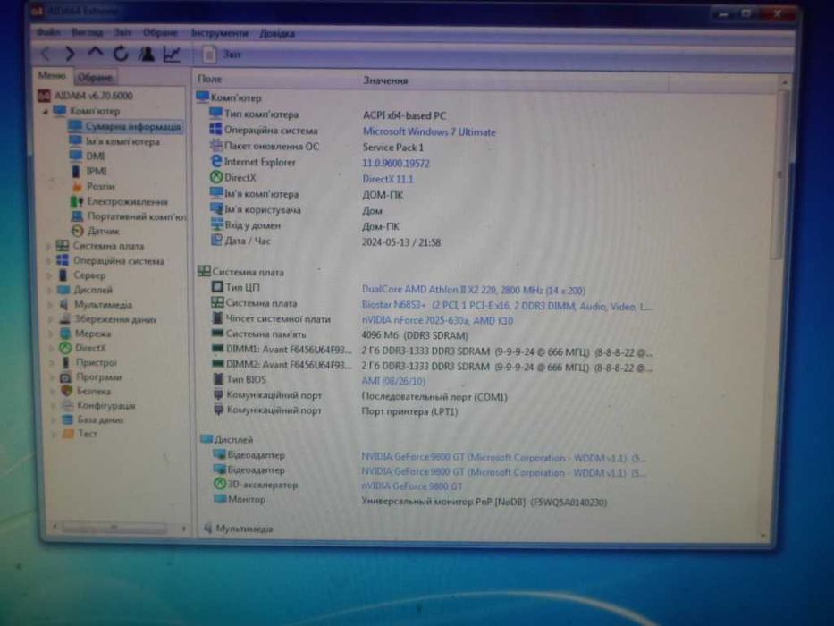Screen dimensions: 834x626
Task: Click Тип ЦП processor icon
Action: coord(217,286)
